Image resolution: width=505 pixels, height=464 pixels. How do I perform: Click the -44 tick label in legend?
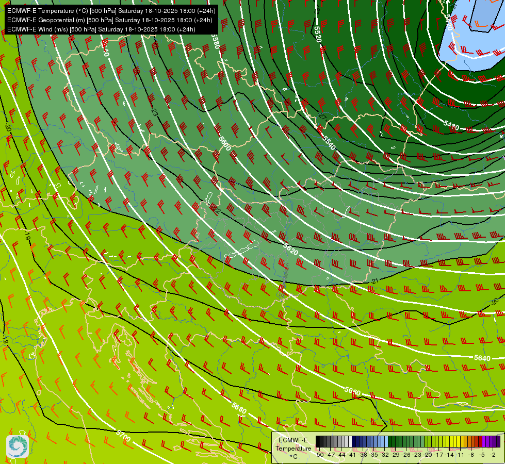point(341,455)
